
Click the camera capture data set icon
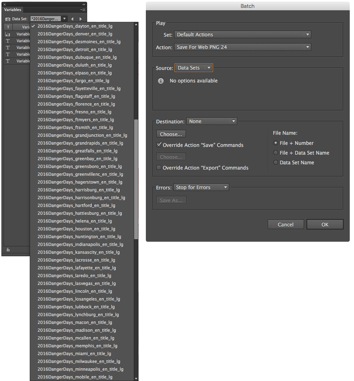pyautogui.click(x=8, y=19)
